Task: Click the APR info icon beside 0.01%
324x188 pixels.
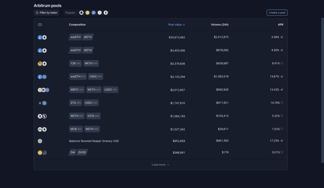Action: coord(282,152)
